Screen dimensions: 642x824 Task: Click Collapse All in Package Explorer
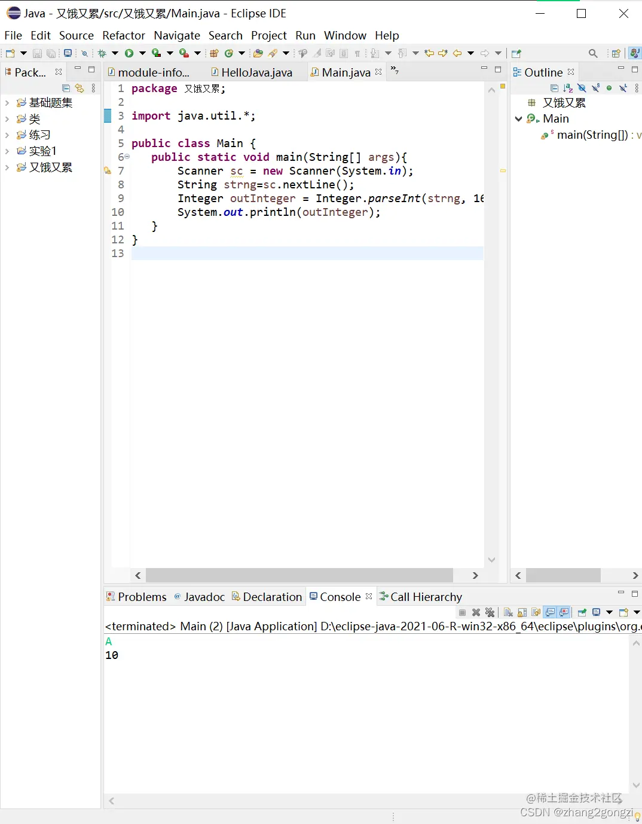click(66, 88)
